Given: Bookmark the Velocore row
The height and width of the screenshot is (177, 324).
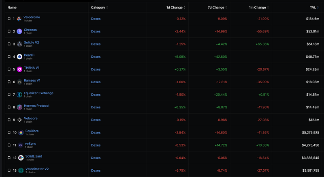Looking at the screenshot, I should tap(9, 120).
